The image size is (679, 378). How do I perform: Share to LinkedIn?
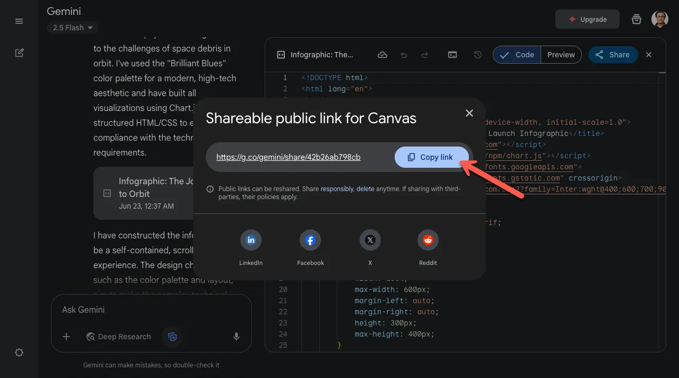point(251,240)
